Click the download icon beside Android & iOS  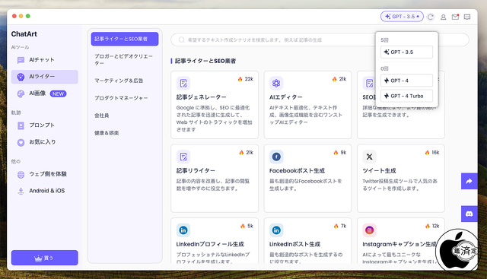click(x=21, y=191)
